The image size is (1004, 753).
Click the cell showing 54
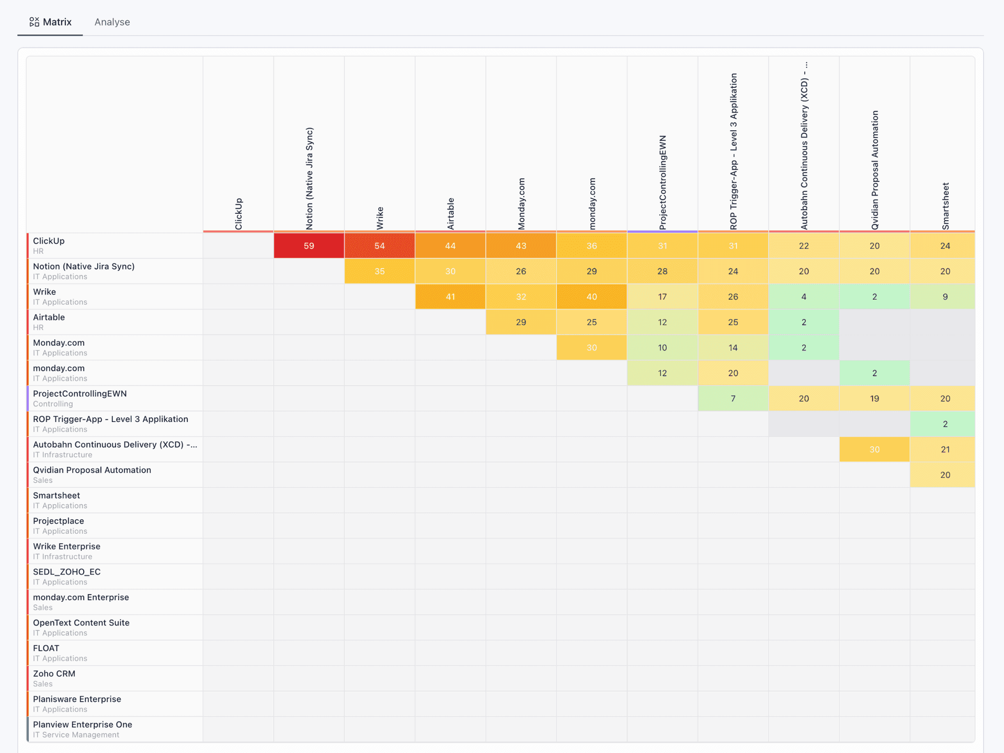(380, 246)
